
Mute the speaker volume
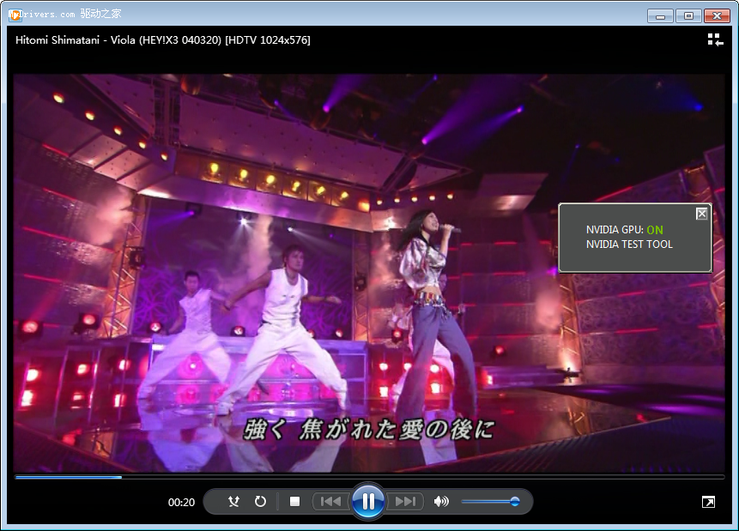441,501
